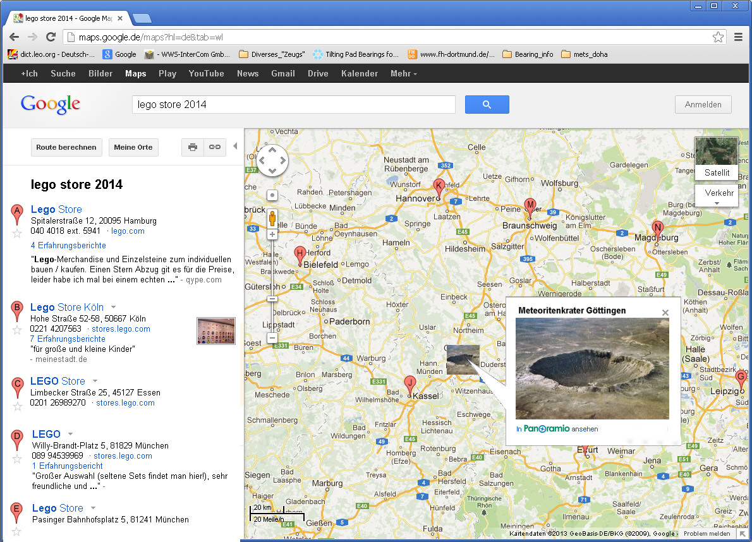Click the zoom slider handle
The image size is (752, 542).
272,299
